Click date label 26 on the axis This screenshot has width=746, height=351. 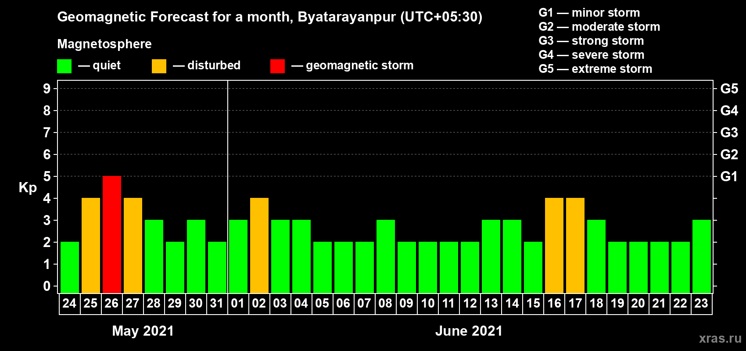[111, 303]
